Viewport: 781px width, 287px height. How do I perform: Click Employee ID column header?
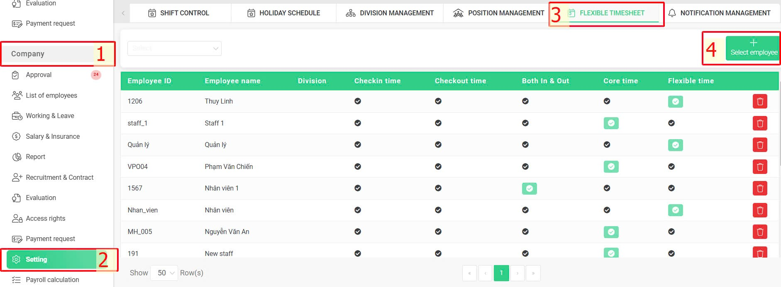(x=149, y=81)
